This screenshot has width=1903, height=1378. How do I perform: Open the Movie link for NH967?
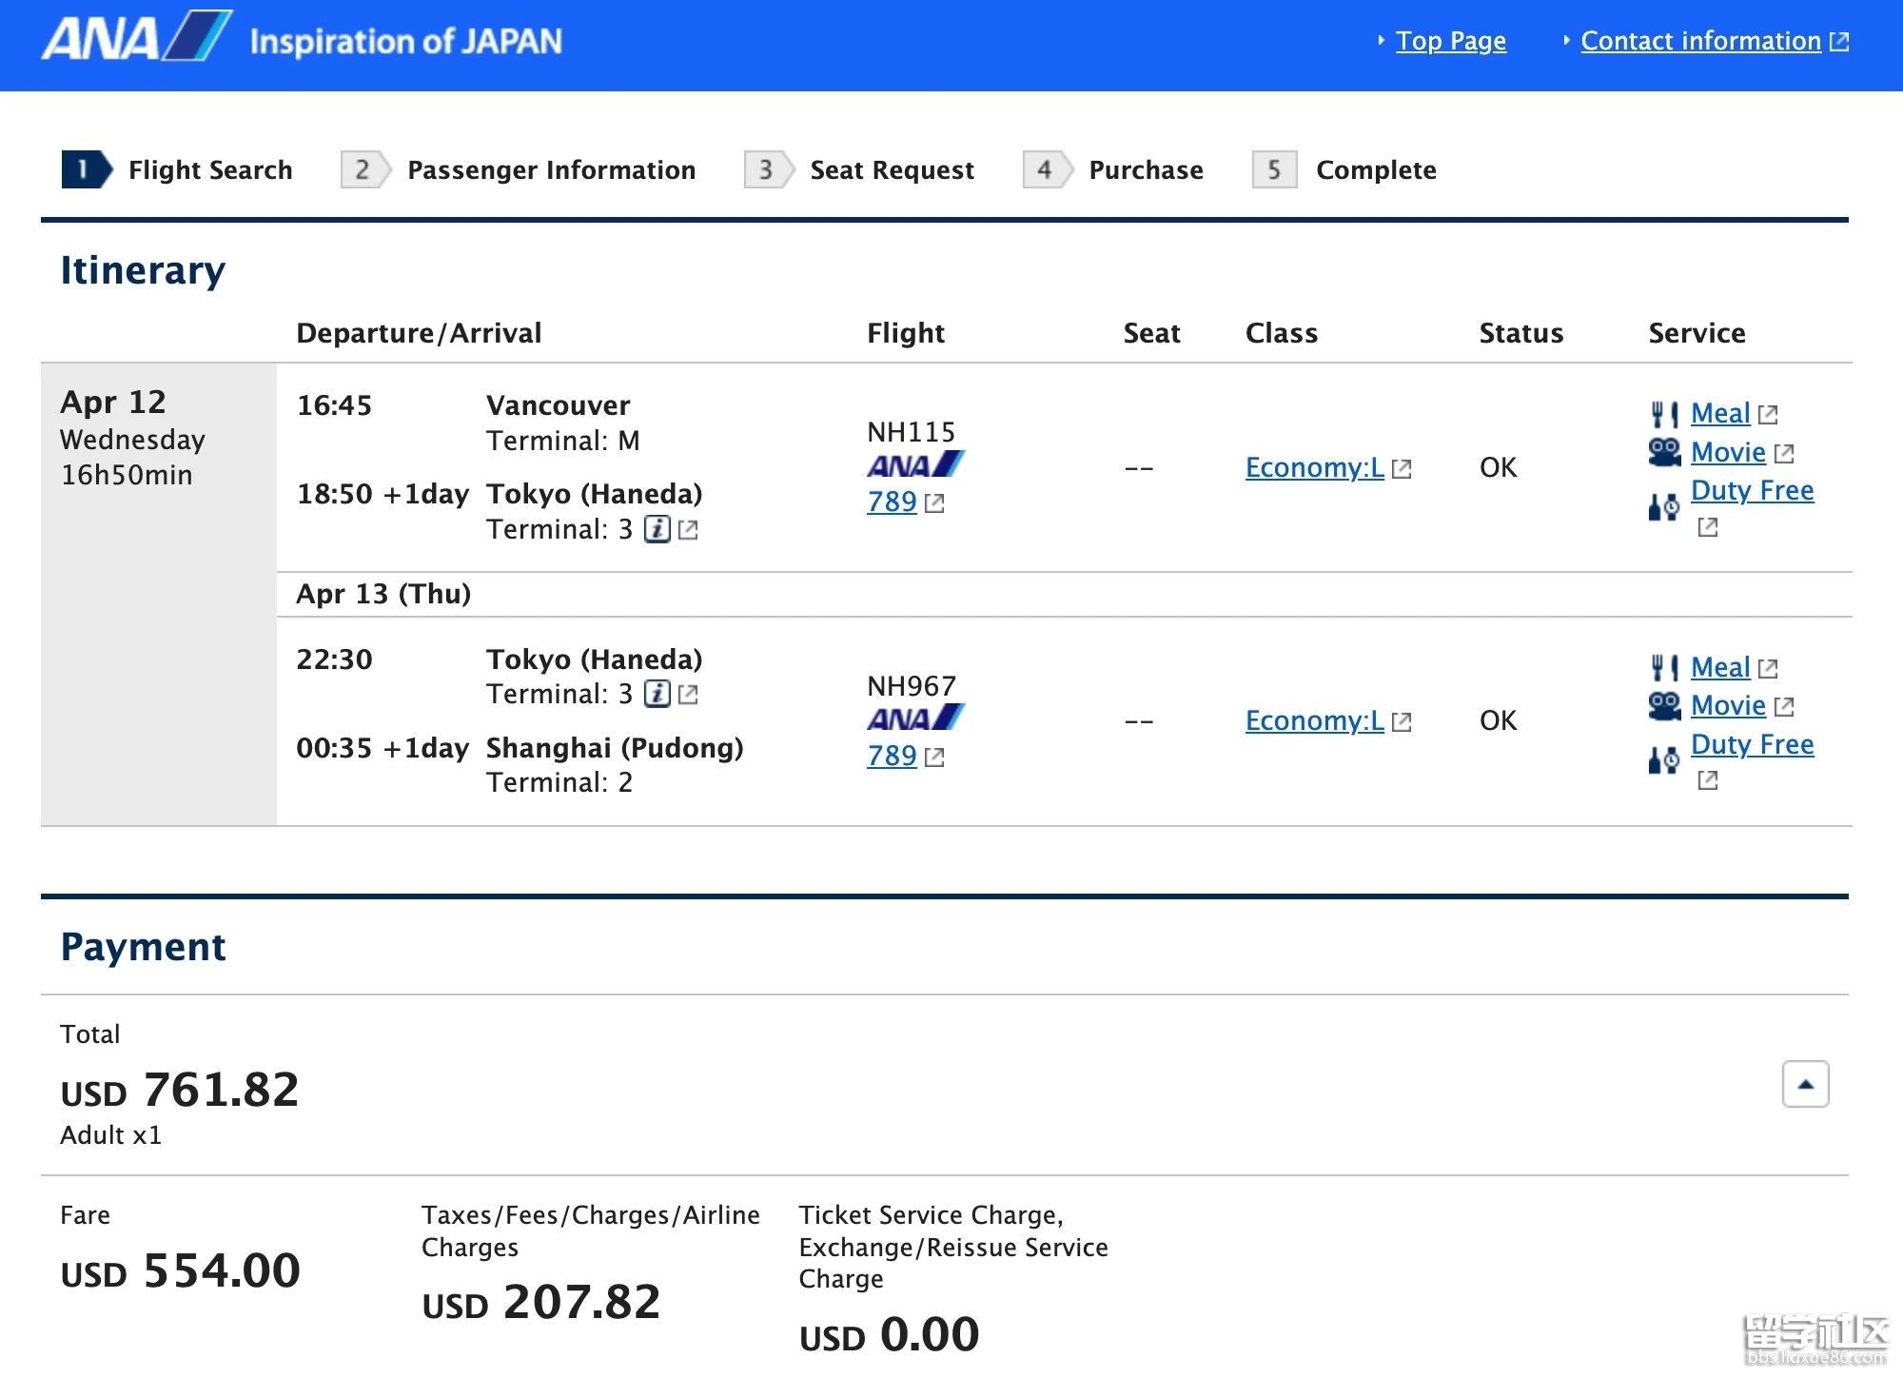click(1728, 705)
